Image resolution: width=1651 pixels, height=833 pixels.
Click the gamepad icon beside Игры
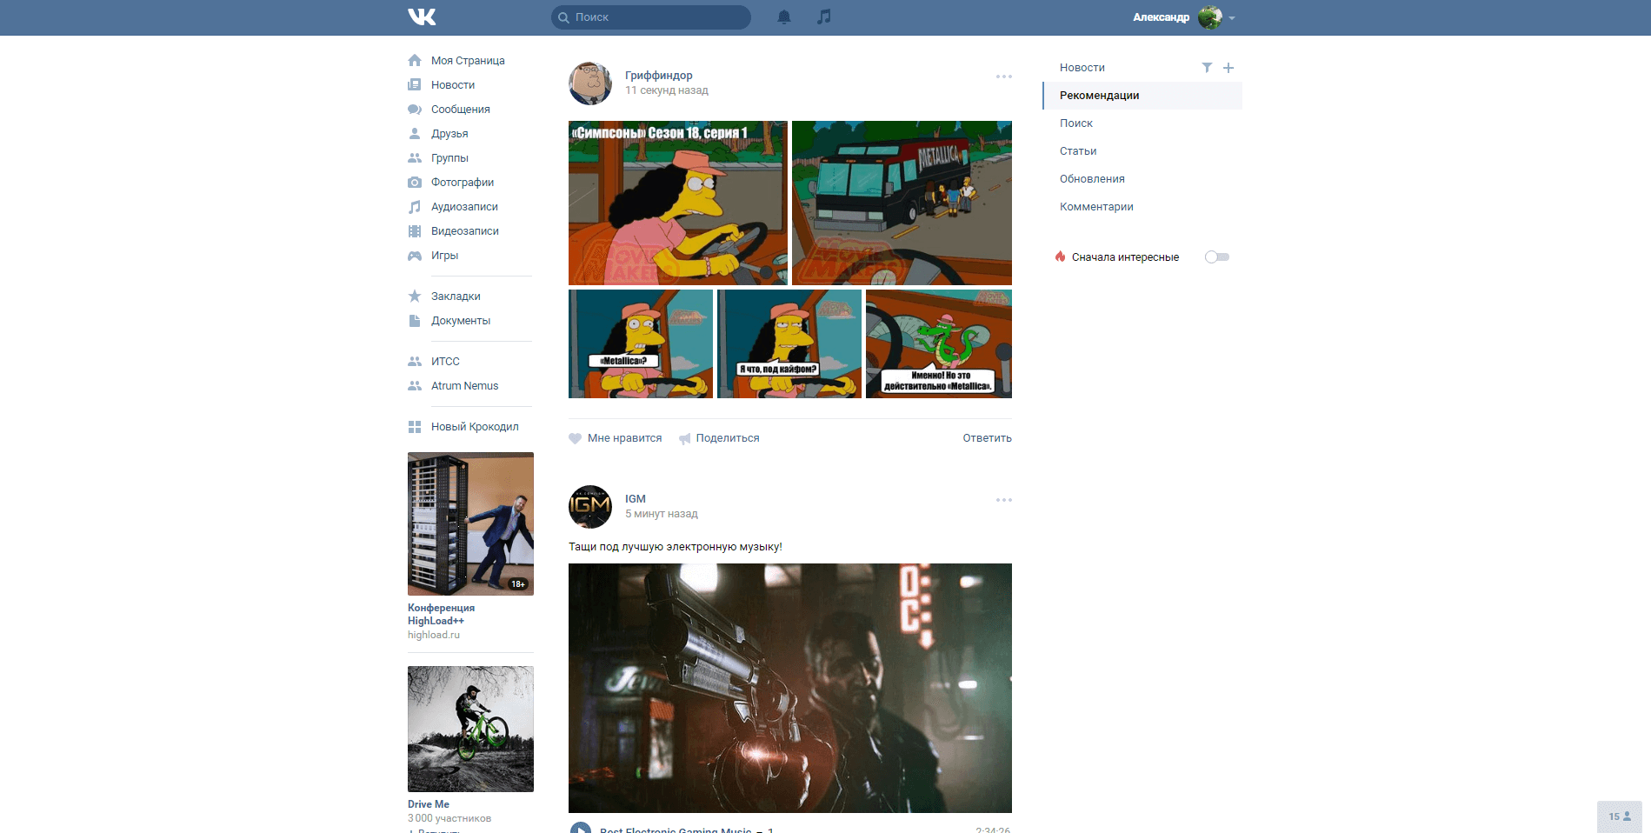415,256
